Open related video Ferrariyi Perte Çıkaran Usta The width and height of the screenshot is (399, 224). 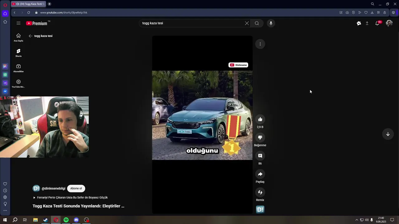70,198
